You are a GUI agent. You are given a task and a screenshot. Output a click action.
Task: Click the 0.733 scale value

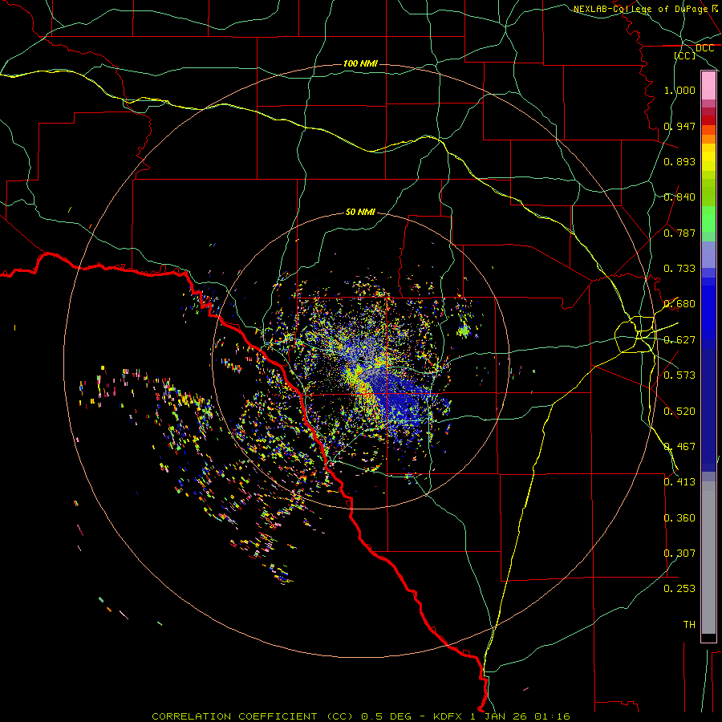[x=679, y=269]
